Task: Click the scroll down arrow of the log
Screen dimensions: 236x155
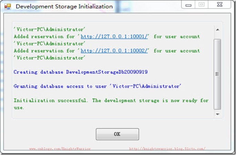Action: pyautogui.click(x=217, y=114)
